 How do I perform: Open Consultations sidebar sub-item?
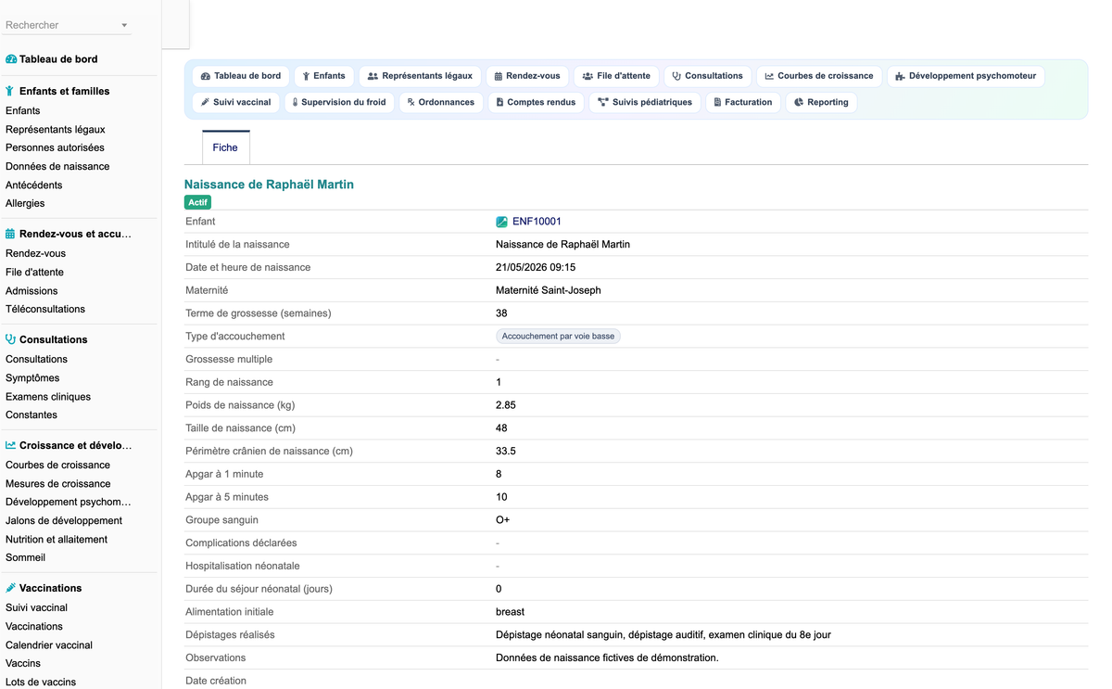point(36,359)
